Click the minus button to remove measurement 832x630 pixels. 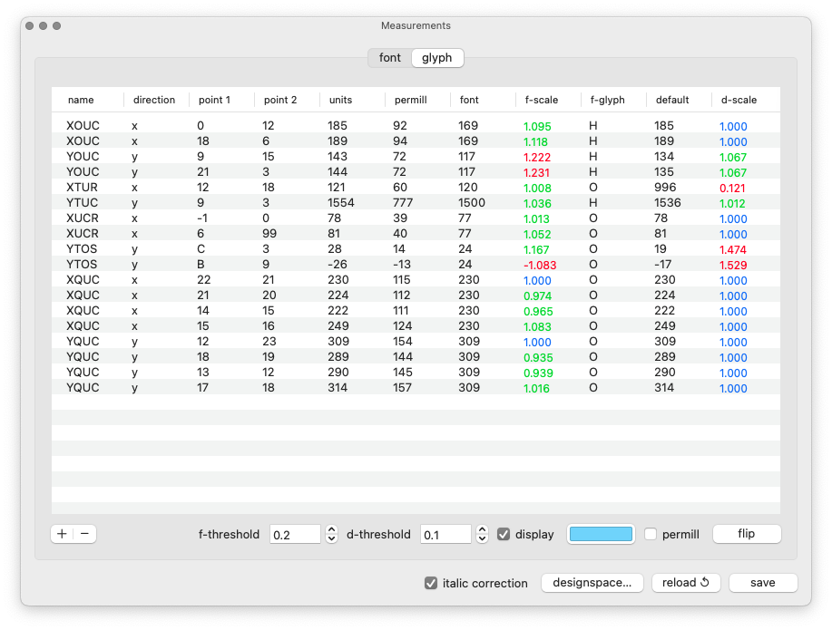click(84, 534)
